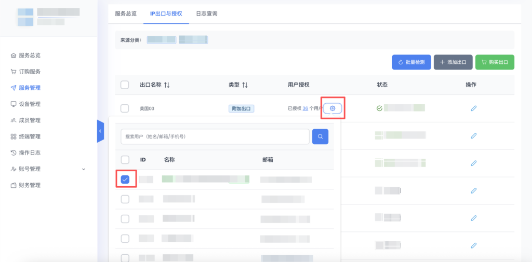Sort by 出口名称 column arrows
Viewport: 532px width, 262px height.
pos(167,85)
